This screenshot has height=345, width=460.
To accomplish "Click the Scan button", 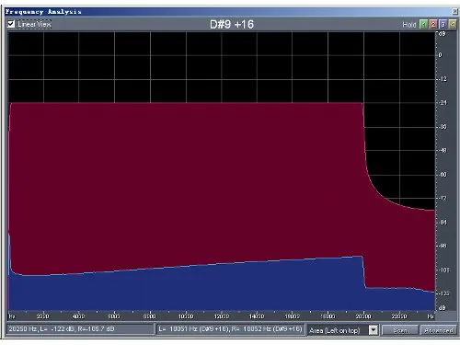I will click(x=400, y=330).
